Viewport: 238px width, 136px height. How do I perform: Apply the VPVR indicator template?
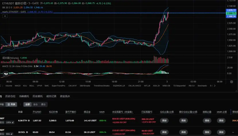point(39,86)
